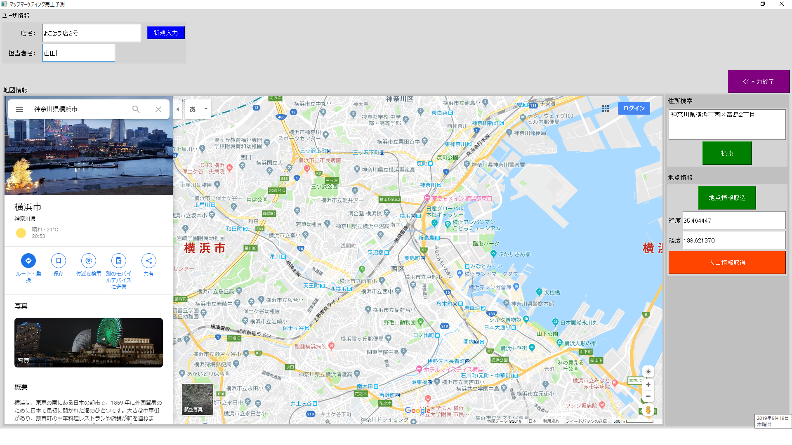Click the 利用規約 link on map footer
792x445 pixels.
point(551,421)
